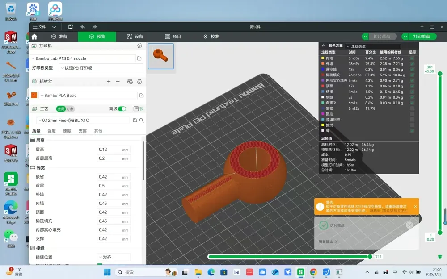Screen dimensions: 447x279
Task: Enable Retract (回抽) display checkbox
Action: [x=412, y=114]
